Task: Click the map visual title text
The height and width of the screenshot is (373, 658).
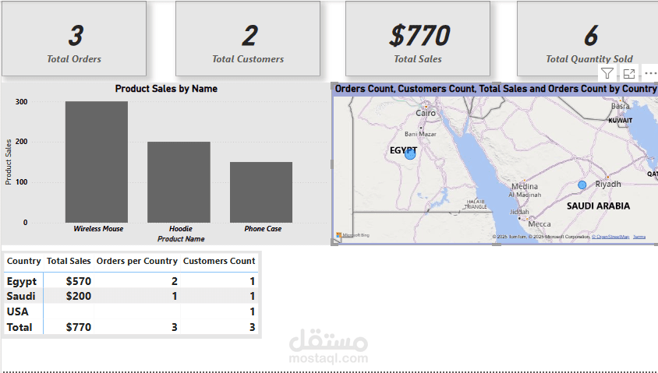Action: [x=496, y=89]
